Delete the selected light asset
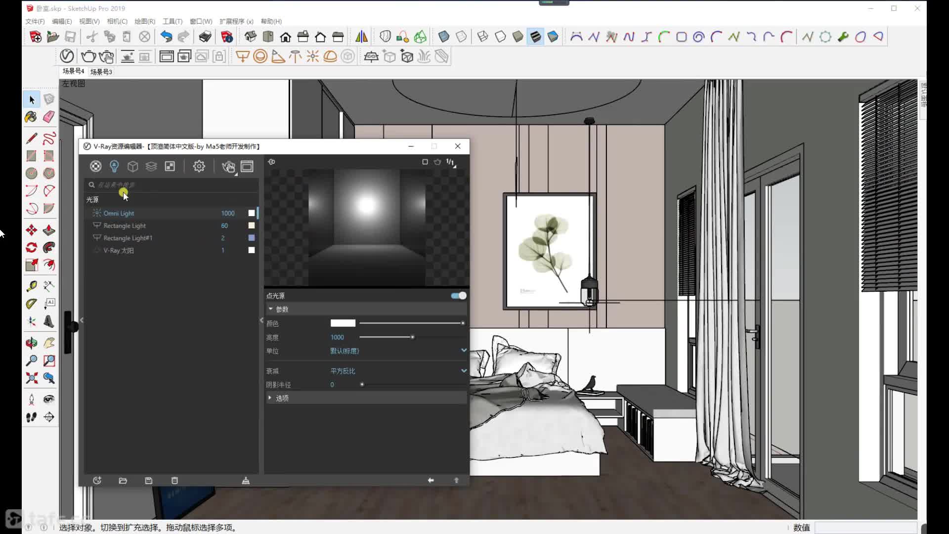The height and width of the screenshot is (534, 949). pos(174,480)
